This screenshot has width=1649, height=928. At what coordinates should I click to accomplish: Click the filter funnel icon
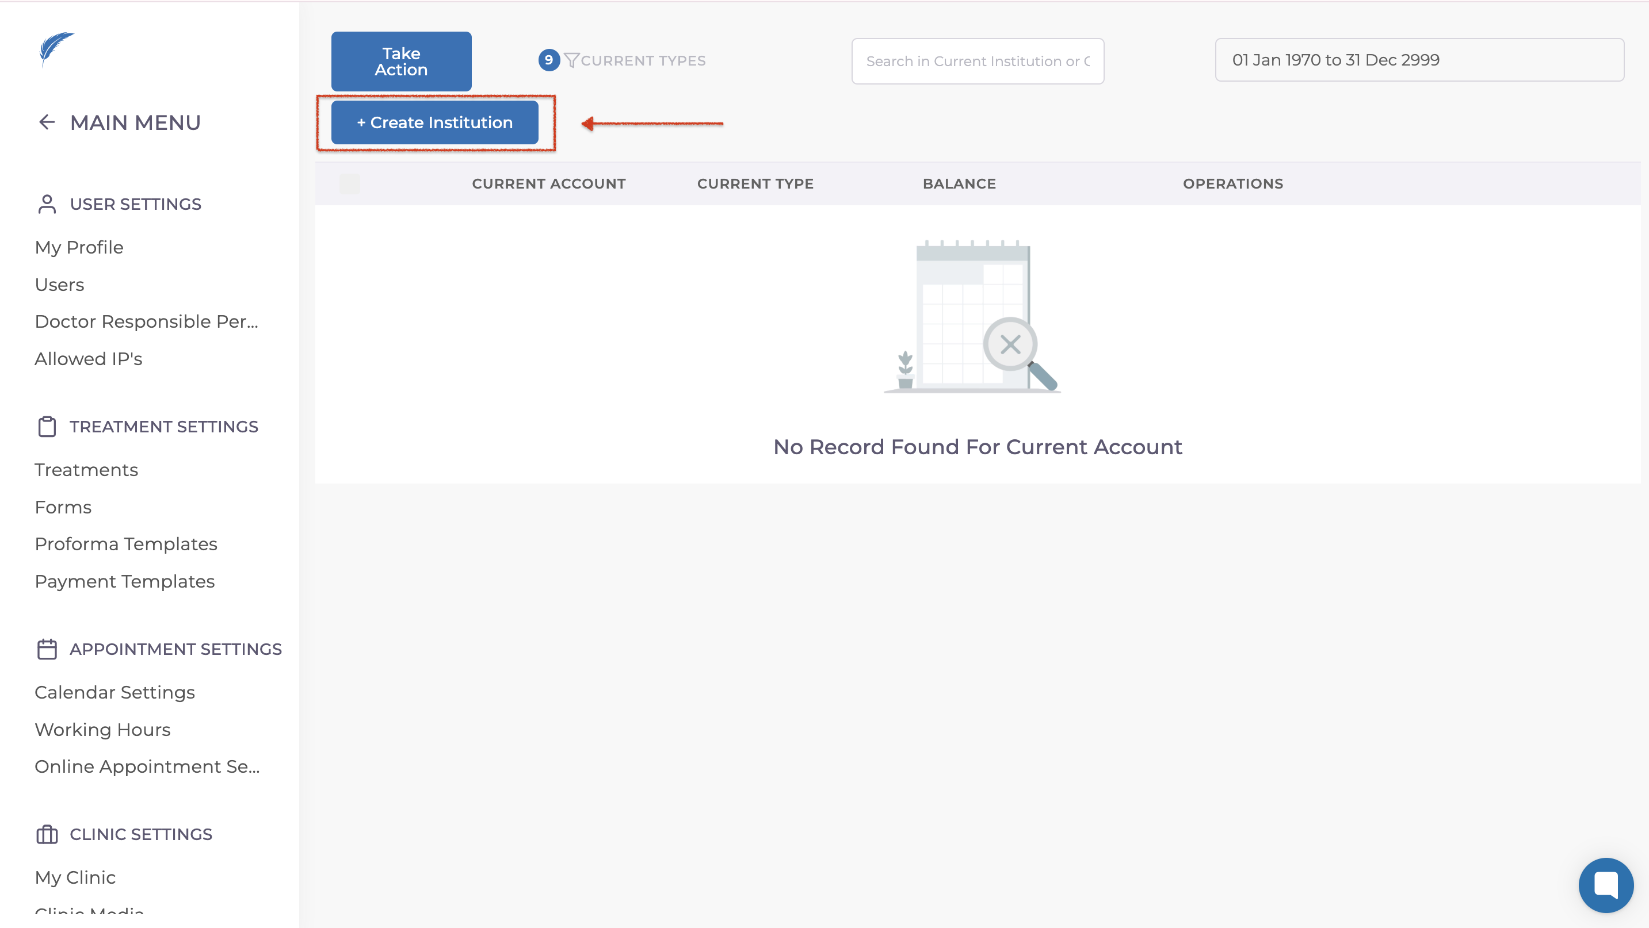[x=571, y=60]
